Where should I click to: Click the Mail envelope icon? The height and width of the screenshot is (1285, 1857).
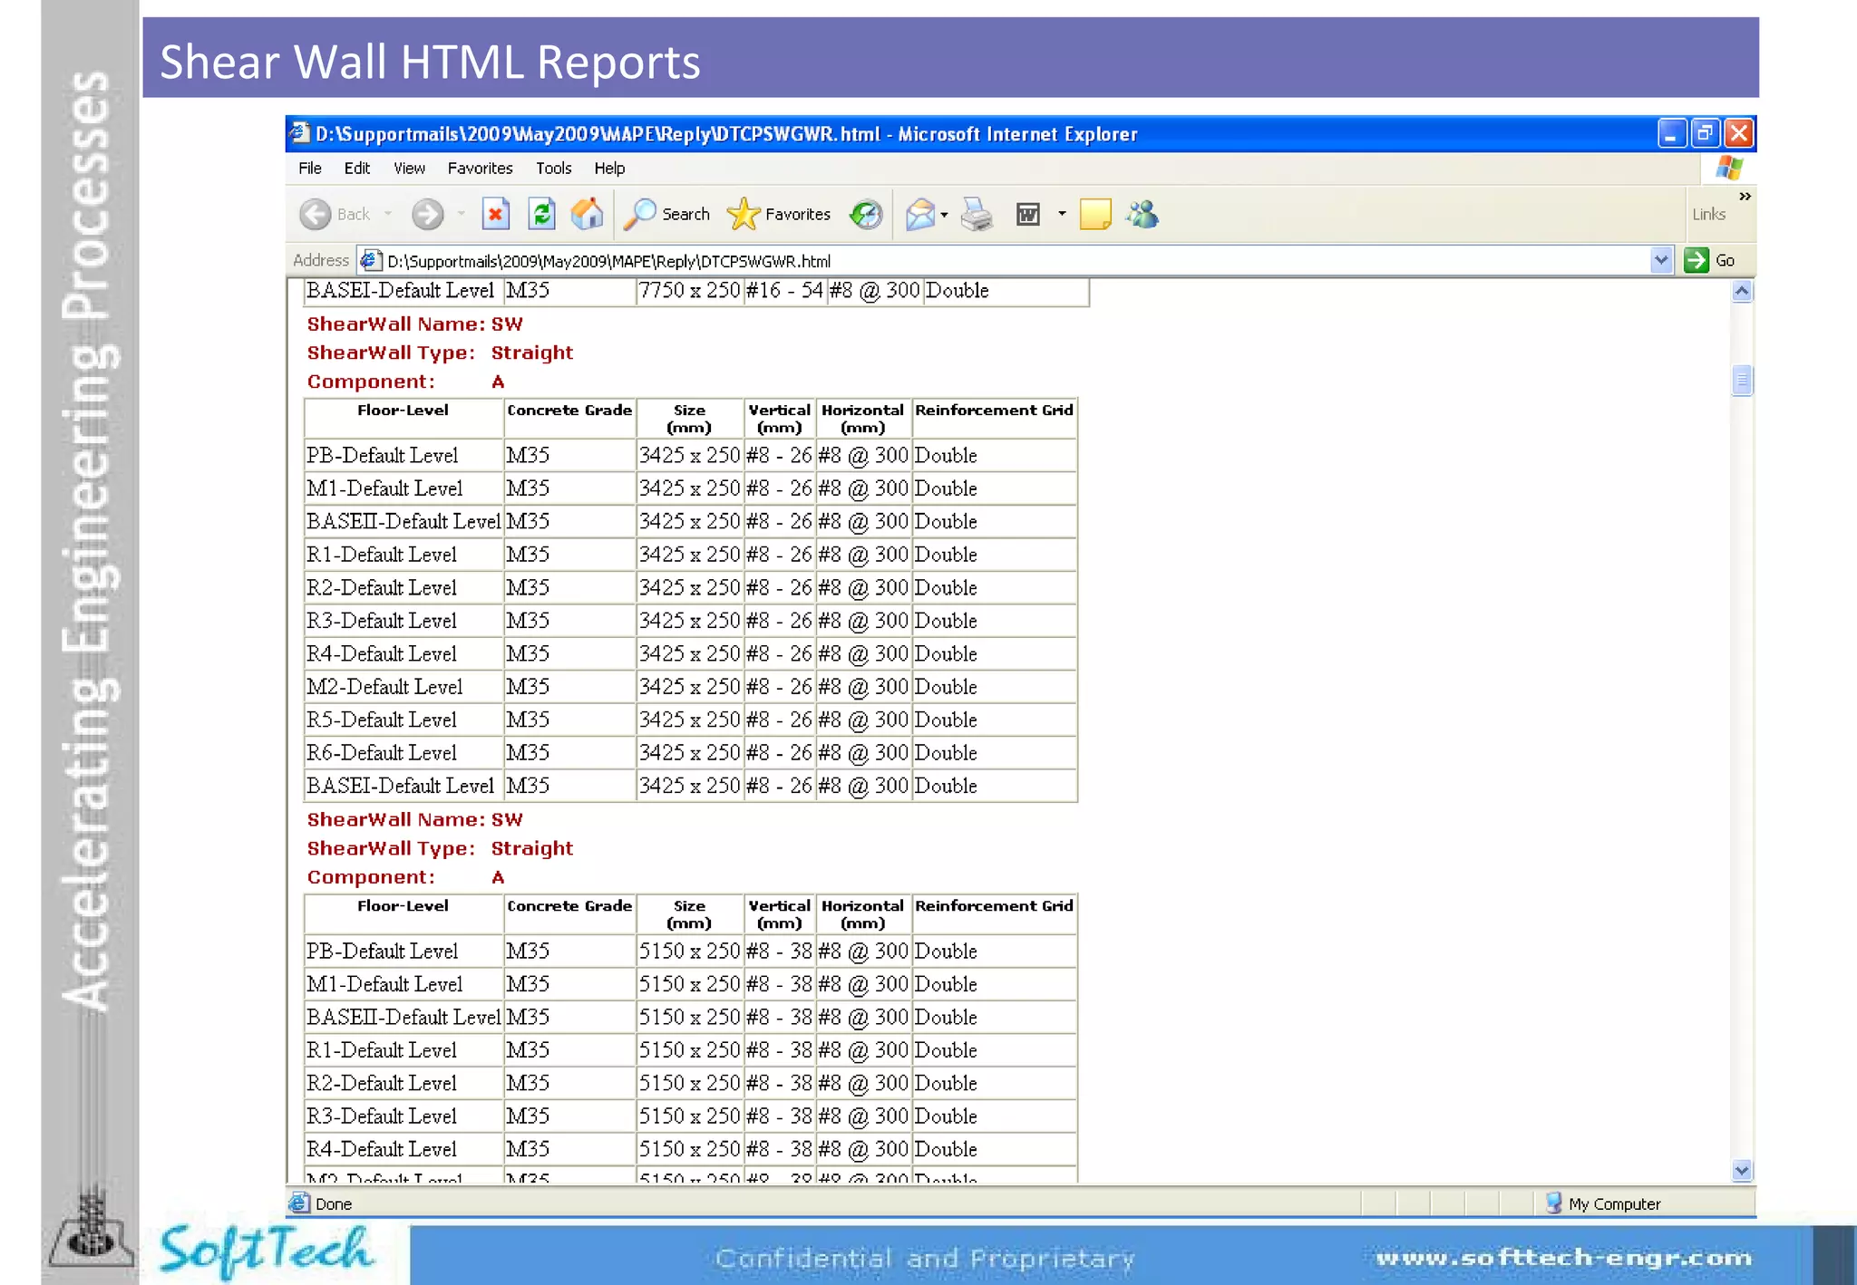(x=919, y=215)
